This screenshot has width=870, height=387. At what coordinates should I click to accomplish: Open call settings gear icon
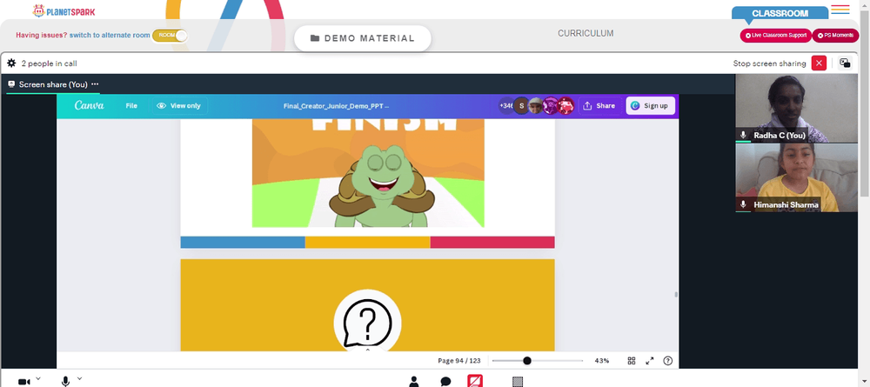click(x=11, y=63)
